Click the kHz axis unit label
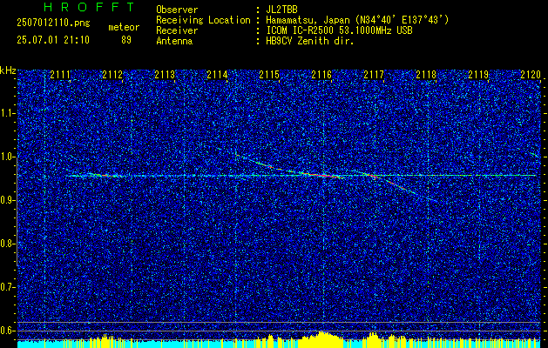548x348 pixels. [x=8, y=70]
